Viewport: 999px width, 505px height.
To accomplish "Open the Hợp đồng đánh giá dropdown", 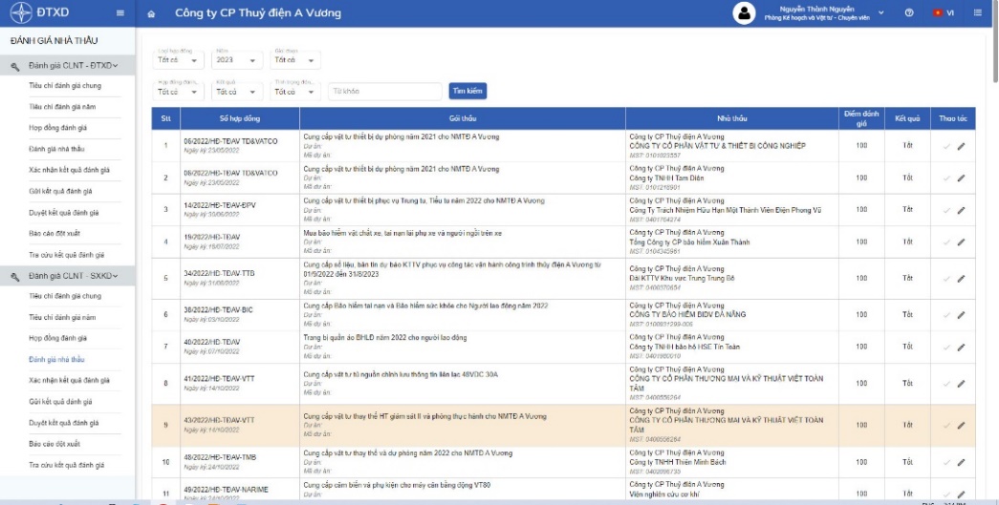I will [x=178, y=90].
